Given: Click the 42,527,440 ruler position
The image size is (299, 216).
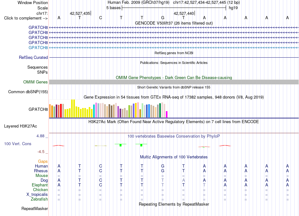Looking at the screenshot, I should (x=183, y=13).
